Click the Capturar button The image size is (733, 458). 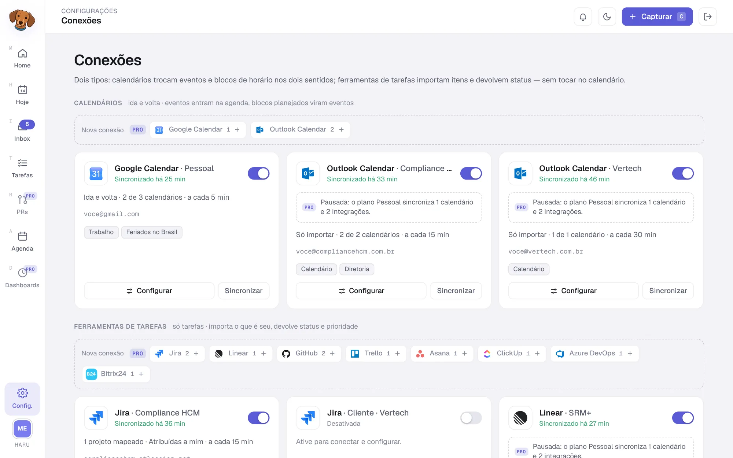[x=657, y=17]
